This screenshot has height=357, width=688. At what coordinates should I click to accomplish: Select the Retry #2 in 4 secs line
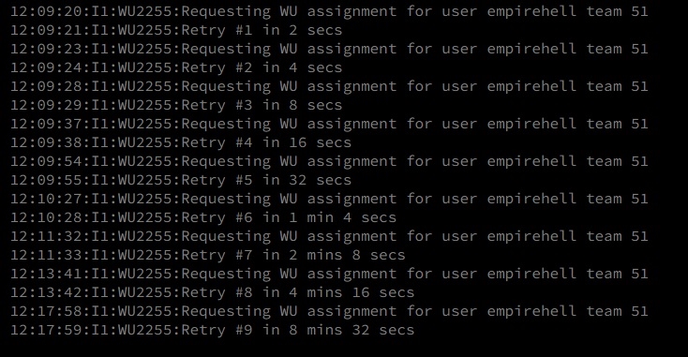click(176, 68)
